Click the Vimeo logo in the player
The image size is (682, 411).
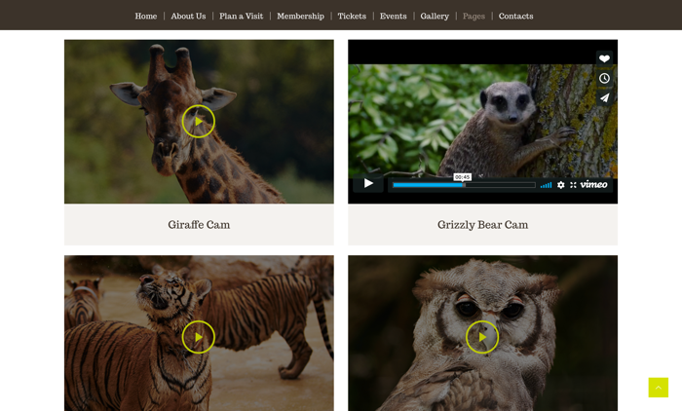pos(593,184)
